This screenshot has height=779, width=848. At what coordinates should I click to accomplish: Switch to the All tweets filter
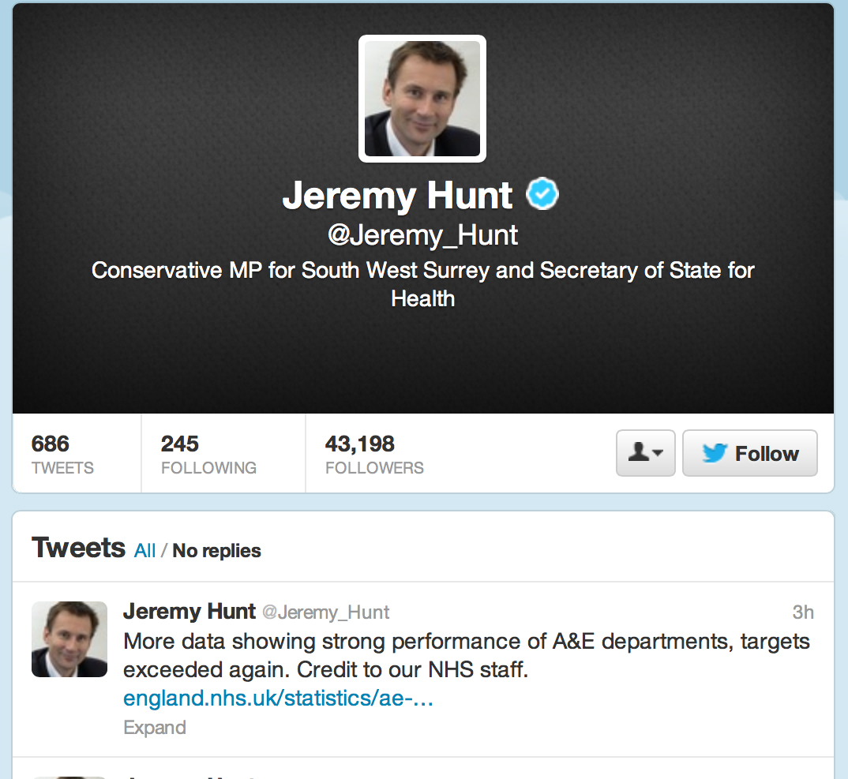click(144, 550)
